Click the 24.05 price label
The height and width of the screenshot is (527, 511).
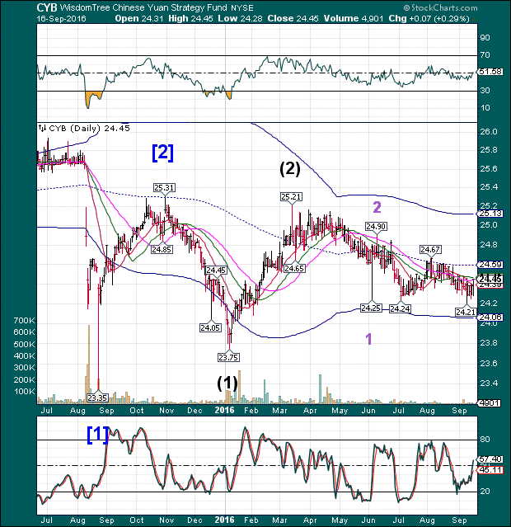coord(210,327)
